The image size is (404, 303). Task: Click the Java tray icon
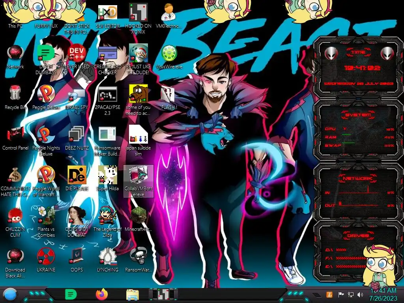(329, 294)
